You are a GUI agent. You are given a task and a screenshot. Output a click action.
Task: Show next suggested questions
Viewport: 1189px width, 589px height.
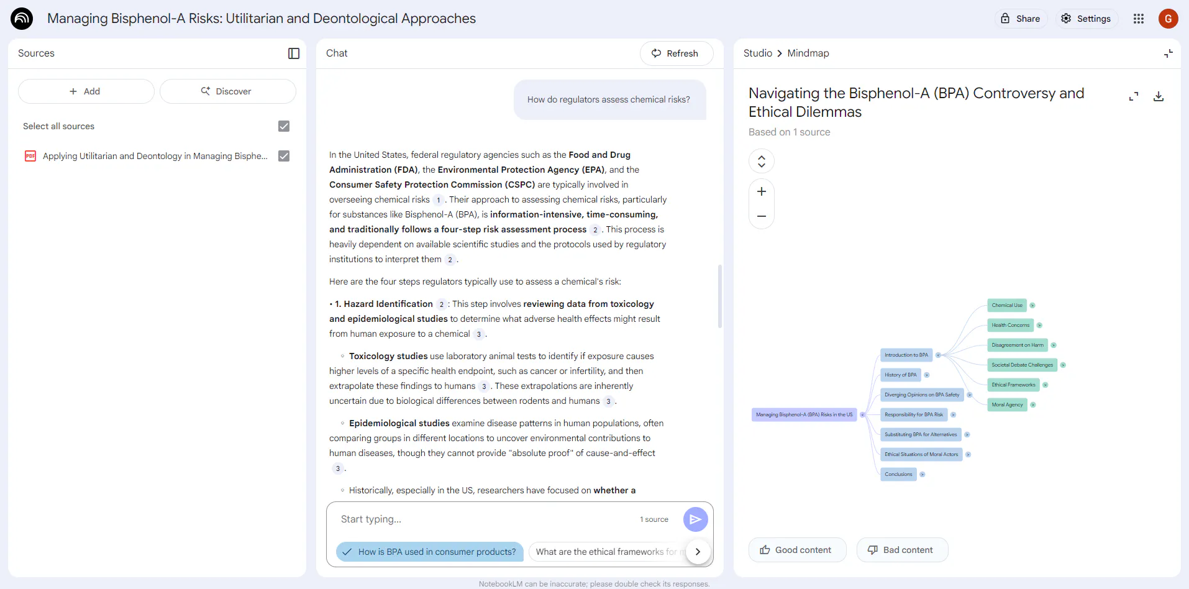point(698,552)
